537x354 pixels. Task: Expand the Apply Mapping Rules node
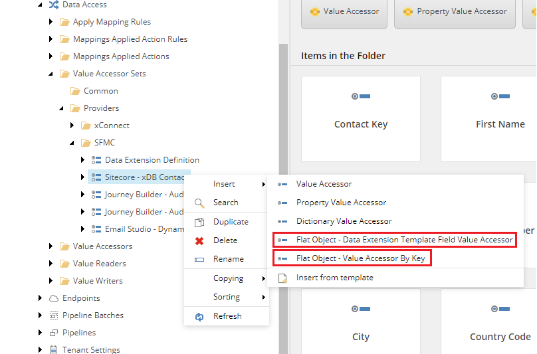pos(51,21)
